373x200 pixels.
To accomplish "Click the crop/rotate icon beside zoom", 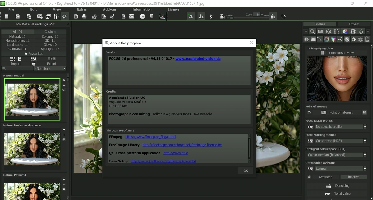I will tap(283, 16).
